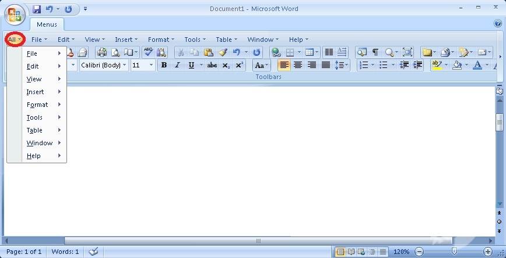
Task: Open the Tools menu in menu bar
Action: [194, 40]
